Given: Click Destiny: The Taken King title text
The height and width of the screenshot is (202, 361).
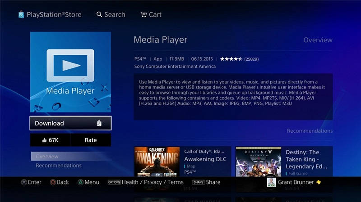Looking at the screenshot, I should (x=306, y=159).
